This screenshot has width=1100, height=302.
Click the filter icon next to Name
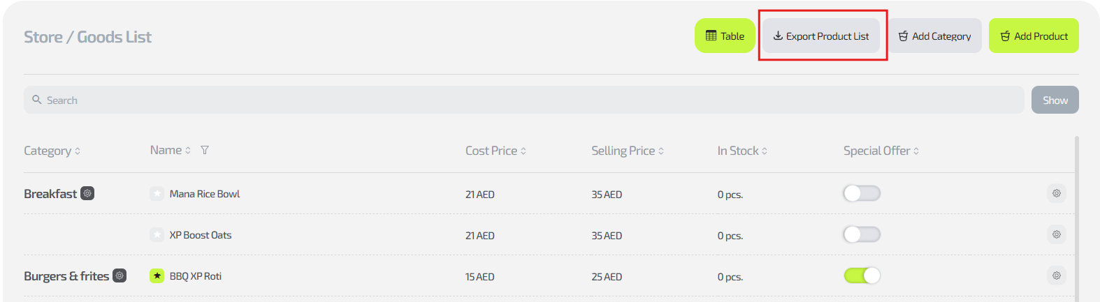205,150
